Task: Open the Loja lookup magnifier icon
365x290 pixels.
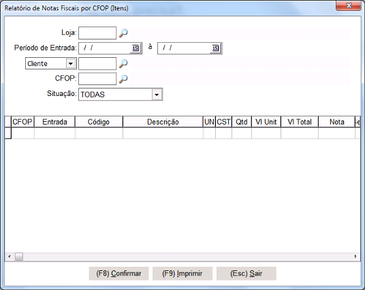Action: coord(123,33)
